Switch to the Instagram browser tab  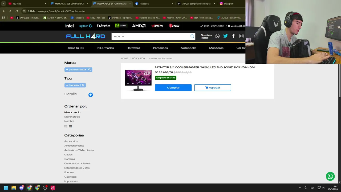click(231, 4)
